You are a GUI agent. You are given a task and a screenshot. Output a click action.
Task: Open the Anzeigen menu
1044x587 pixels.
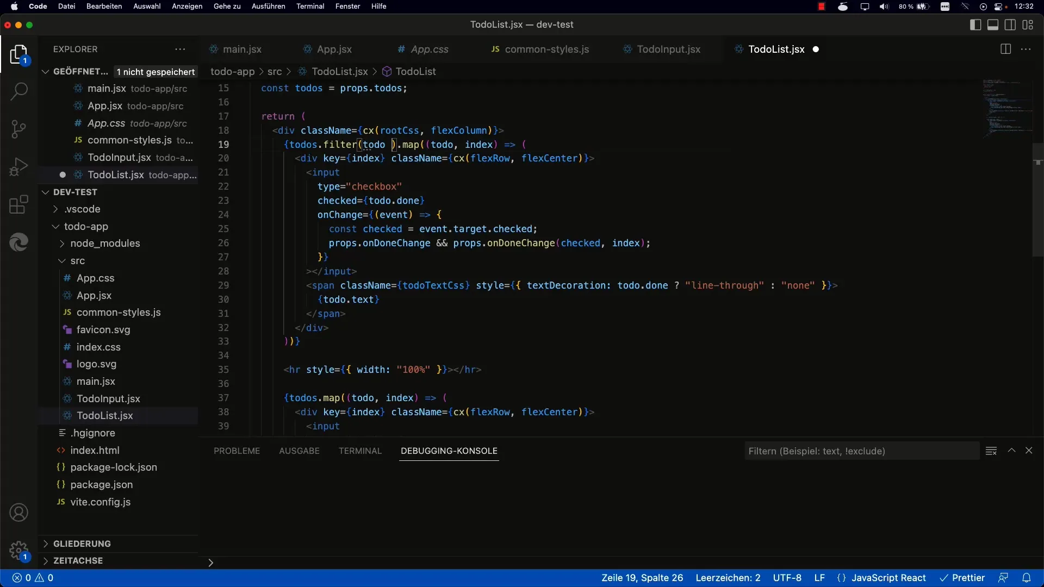pos(187,7)
